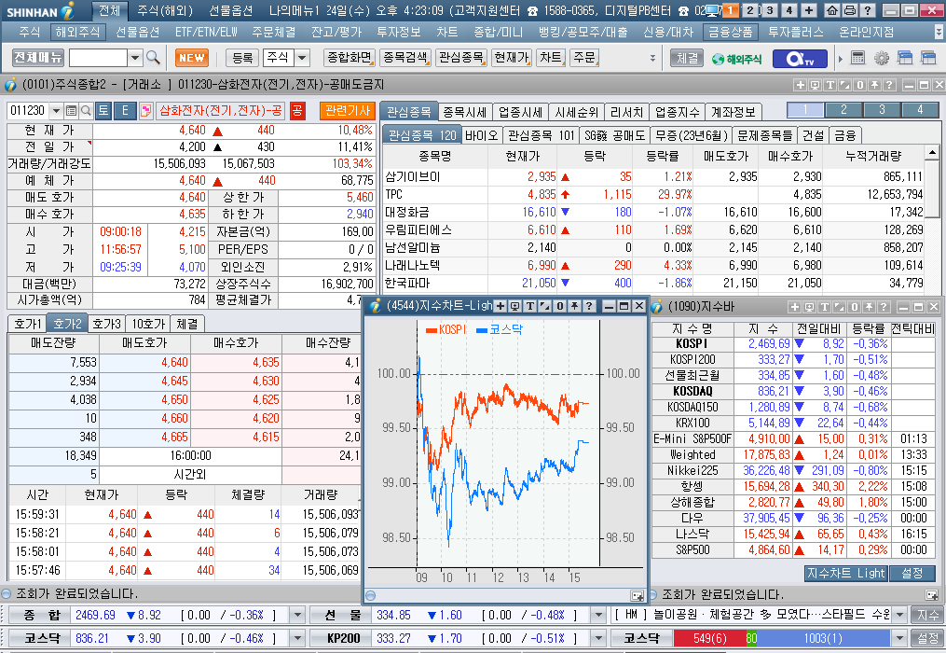Viewport: 946px width, 653px height.
Task: Click the 지수차트 Light button
Action: [x=846, y=573]
